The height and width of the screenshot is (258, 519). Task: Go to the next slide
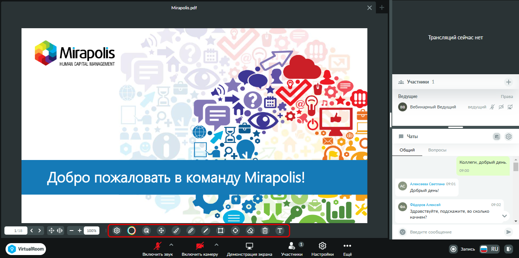(x=40, y=231)
